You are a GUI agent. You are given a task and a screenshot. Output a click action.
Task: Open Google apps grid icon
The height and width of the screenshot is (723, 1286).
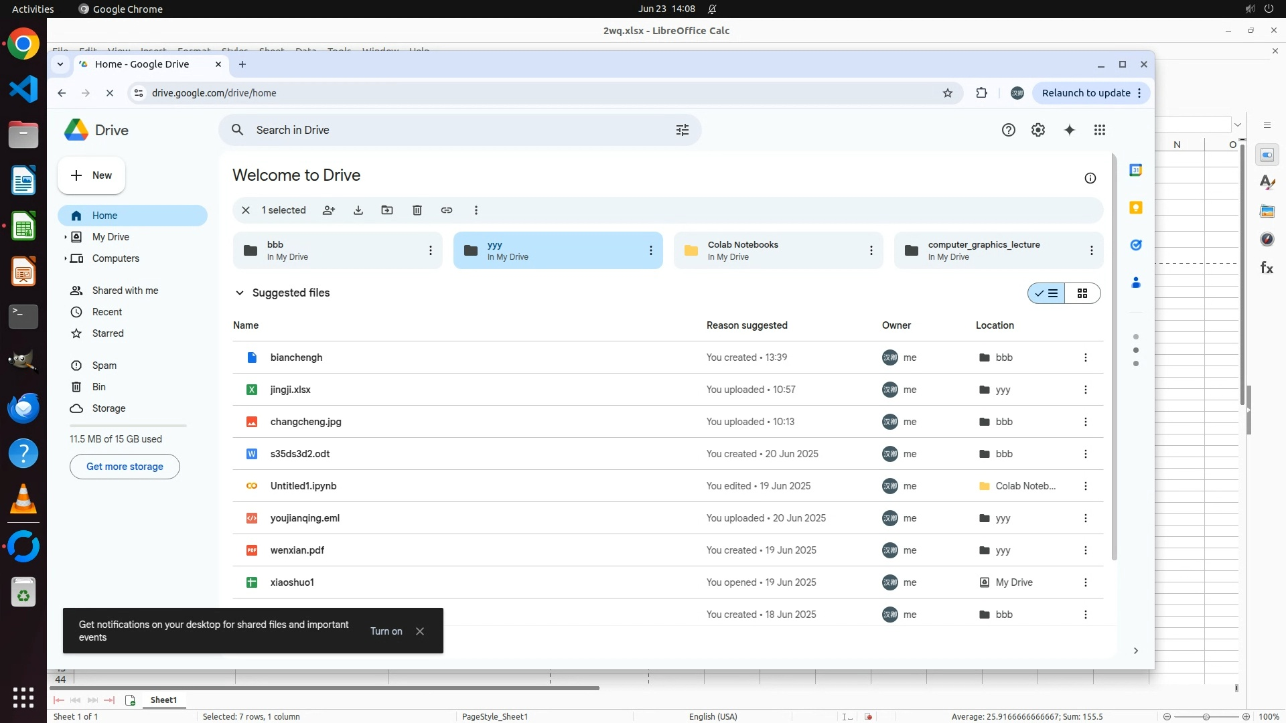[x=1100, y=130]
